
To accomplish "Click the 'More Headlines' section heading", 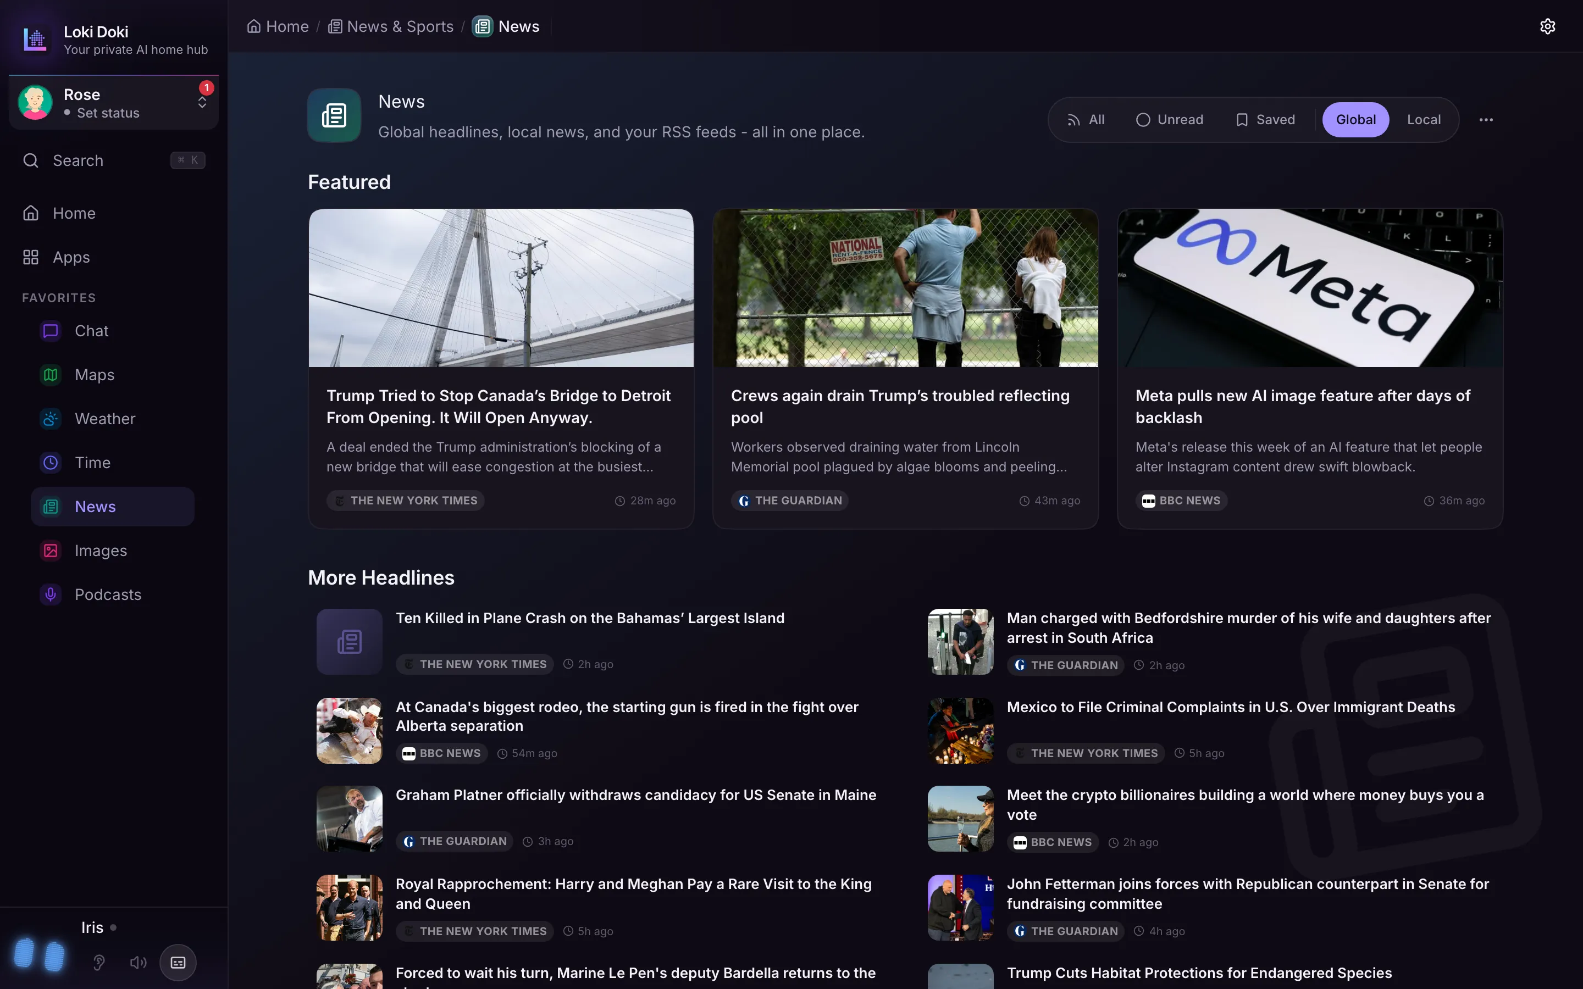I will [x=381, y=577].
